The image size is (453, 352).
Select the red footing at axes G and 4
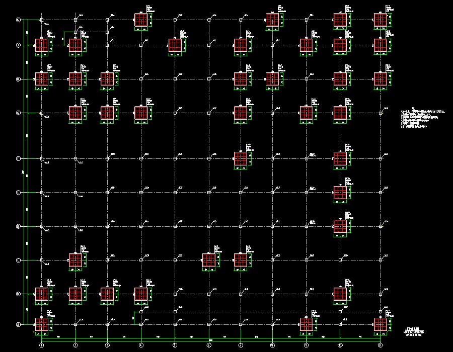click(141, 113)
